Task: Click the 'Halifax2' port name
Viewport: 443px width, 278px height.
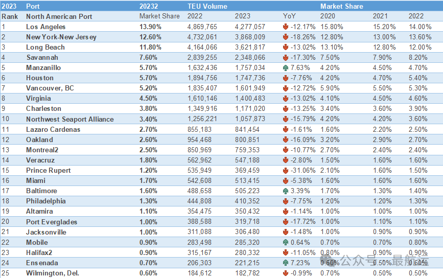Action: click(39, 252)
